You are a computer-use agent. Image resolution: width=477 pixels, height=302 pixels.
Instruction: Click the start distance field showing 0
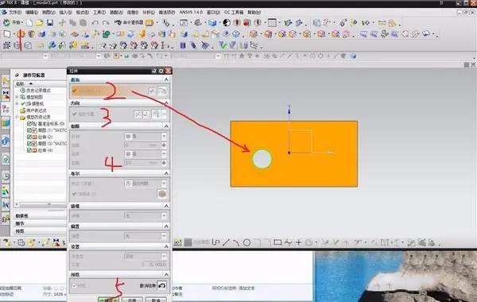[142, 145]
